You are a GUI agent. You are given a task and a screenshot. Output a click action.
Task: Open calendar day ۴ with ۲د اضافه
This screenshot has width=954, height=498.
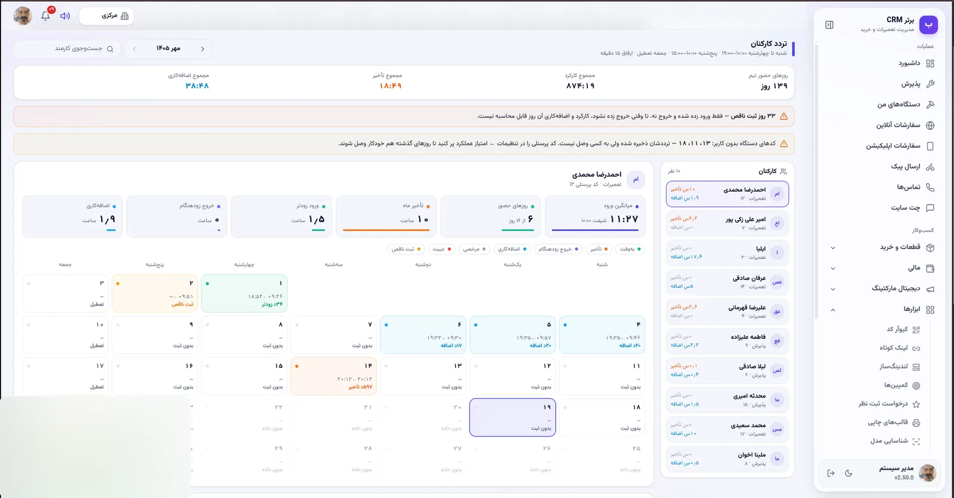[x=602, y=334]
